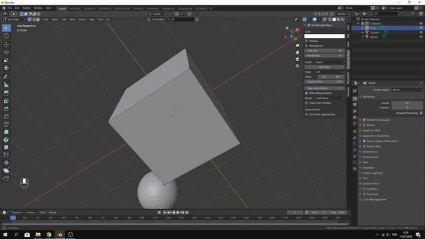Click the viewport pan hand icon
Screen dimensions: 425x239
(297, 52)
